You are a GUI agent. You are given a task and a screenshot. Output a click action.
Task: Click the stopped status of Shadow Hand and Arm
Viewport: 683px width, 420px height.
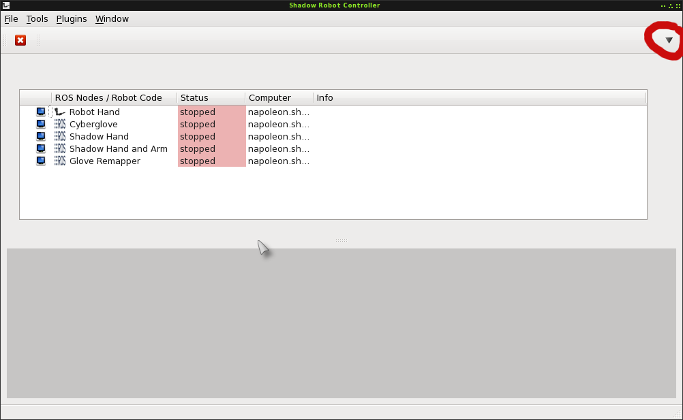pyautogui.click(x=212, y=148)
